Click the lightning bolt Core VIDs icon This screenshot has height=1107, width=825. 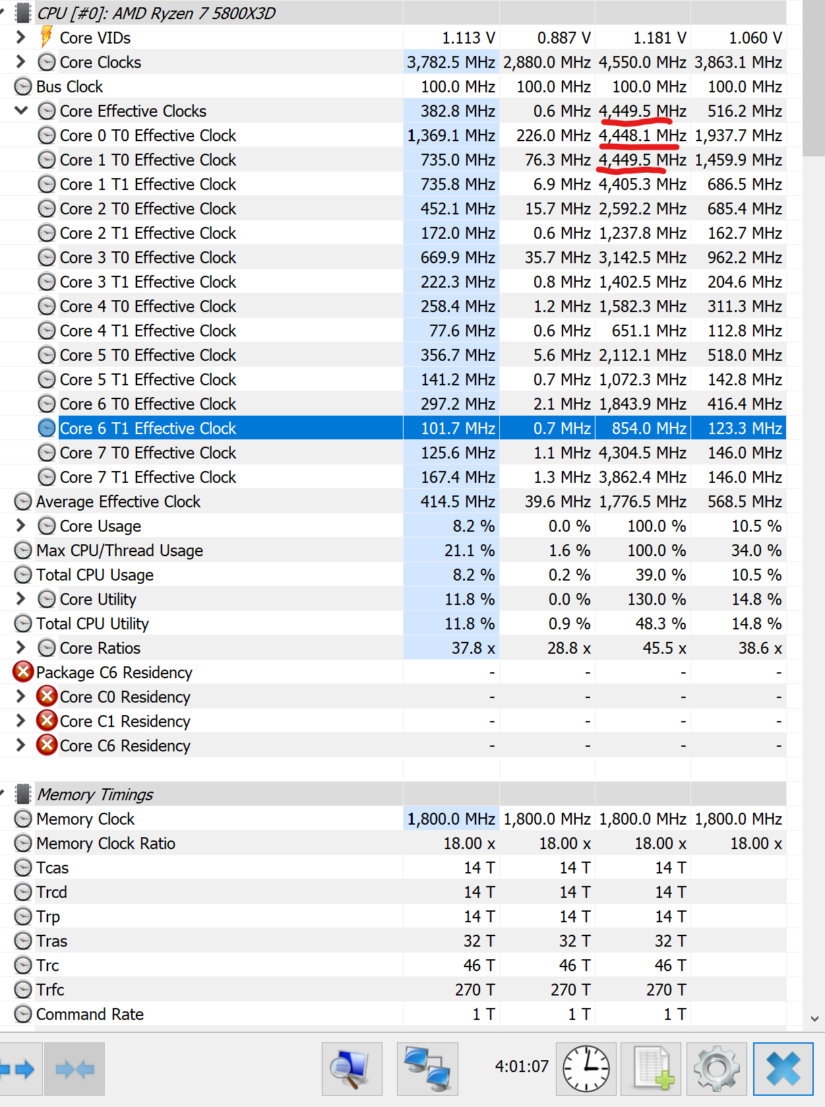[46, 37]
